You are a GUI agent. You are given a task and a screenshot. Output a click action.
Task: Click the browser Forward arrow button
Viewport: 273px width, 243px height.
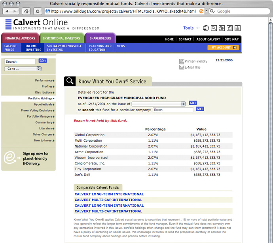pos(15,11)
